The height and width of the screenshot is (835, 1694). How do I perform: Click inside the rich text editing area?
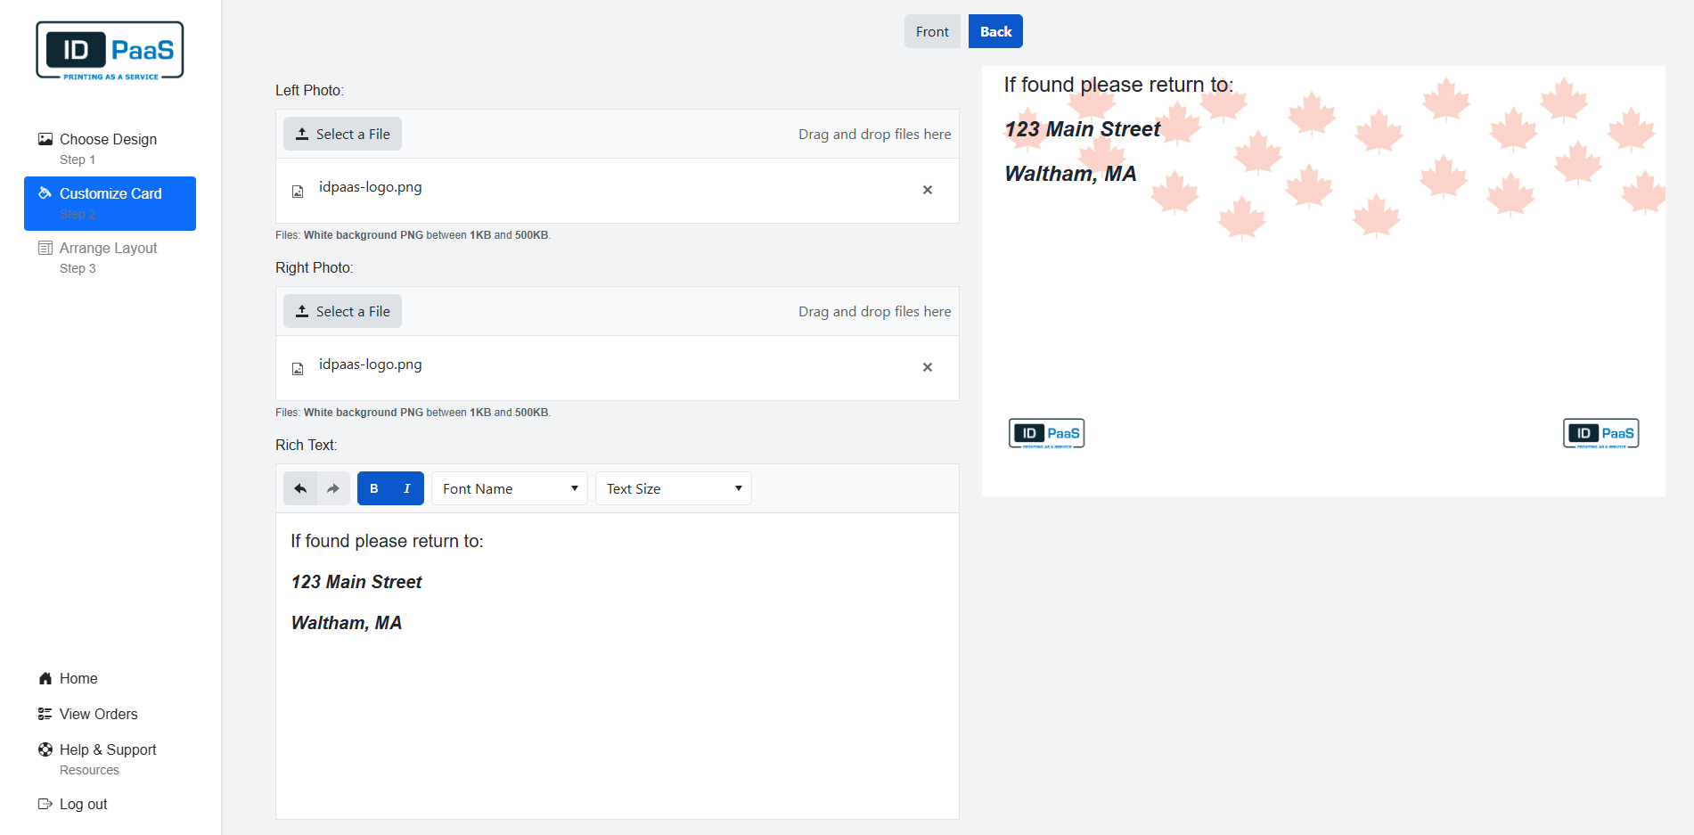(x=617, y=713)
